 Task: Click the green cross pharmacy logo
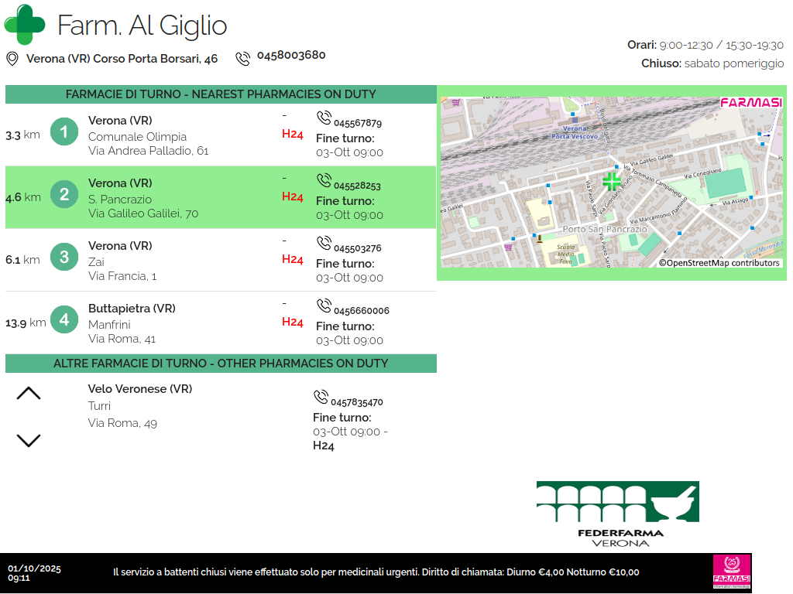point(25,25)
